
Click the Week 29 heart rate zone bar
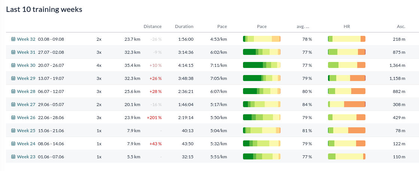point(347,78)
